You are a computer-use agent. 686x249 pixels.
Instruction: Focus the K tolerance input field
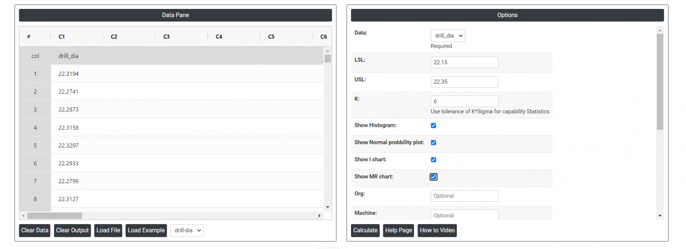point(464,101)
